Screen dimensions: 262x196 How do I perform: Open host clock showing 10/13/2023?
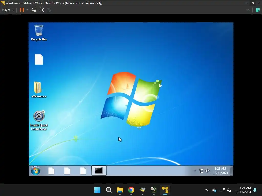pos(243,190)
